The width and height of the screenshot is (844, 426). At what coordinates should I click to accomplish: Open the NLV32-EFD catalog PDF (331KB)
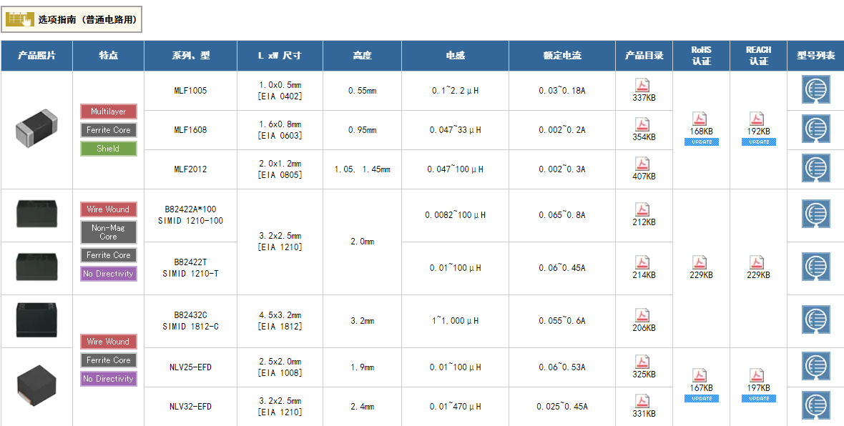[x=643, y=402]
